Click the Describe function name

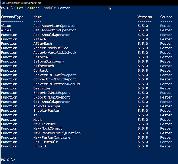point(42,88)
